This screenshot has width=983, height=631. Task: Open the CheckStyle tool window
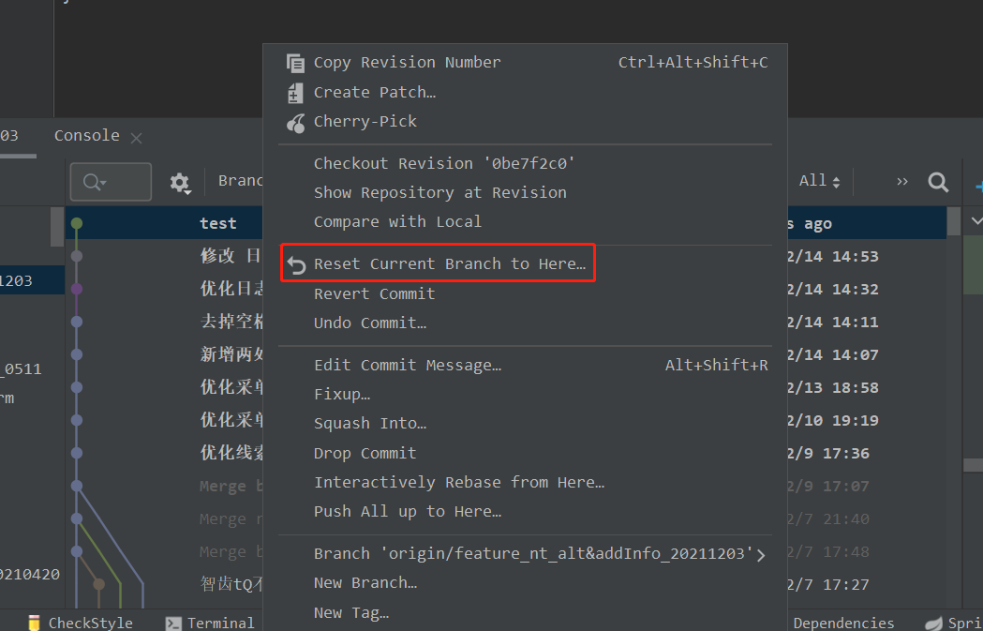81,623
